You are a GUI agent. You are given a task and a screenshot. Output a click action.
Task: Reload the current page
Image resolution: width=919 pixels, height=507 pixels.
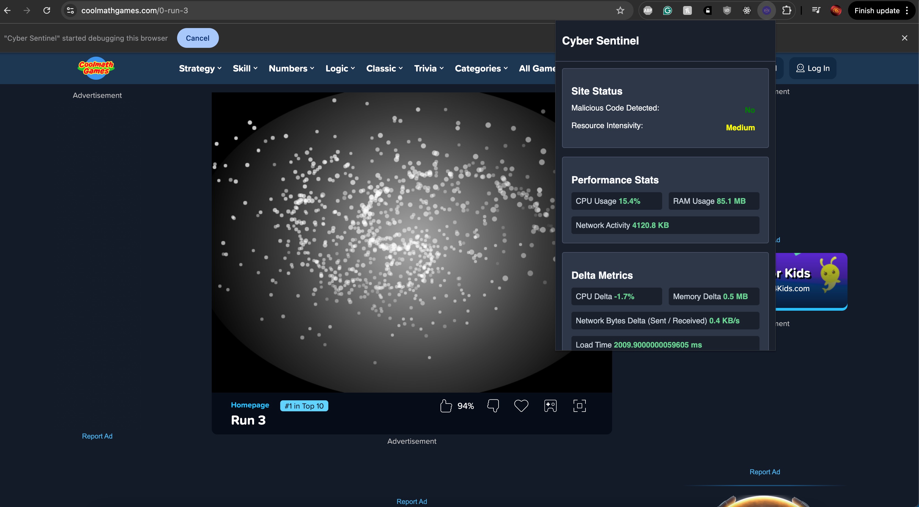[x=47, y=11]
